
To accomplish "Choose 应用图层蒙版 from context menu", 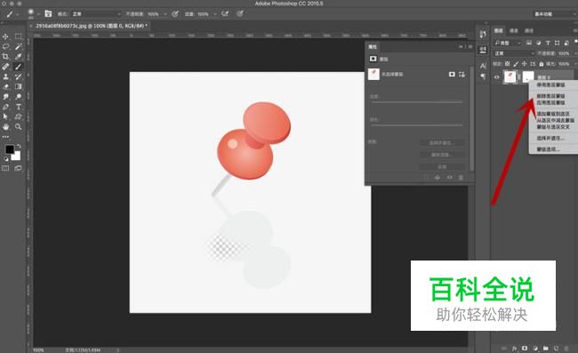I will pyautogui.click(x=550, y=102).
